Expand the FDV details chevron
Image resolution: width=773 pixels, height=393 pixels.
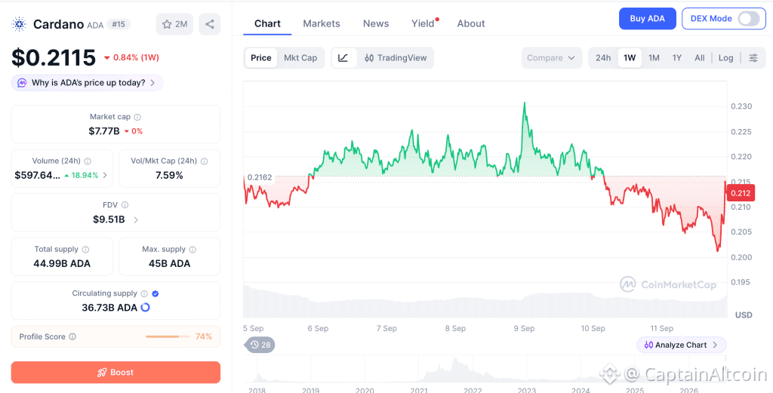coord(136,220)
